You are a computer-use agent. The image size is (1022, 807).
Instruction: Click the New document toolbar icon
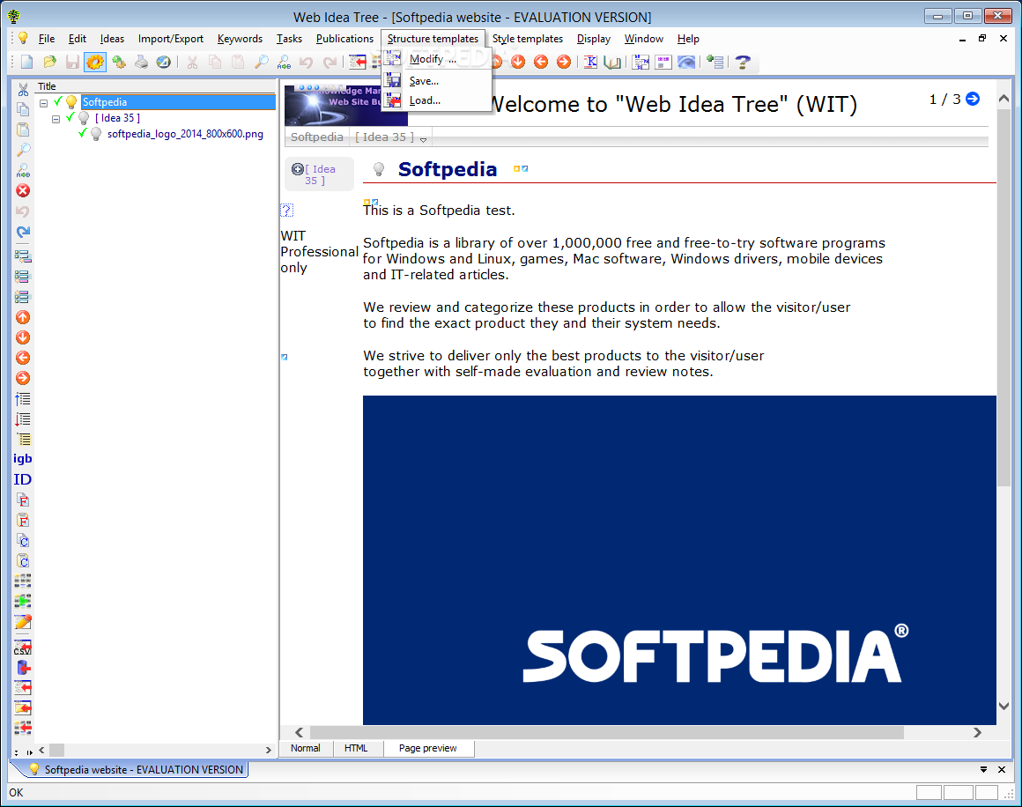[x=26, y=62]
